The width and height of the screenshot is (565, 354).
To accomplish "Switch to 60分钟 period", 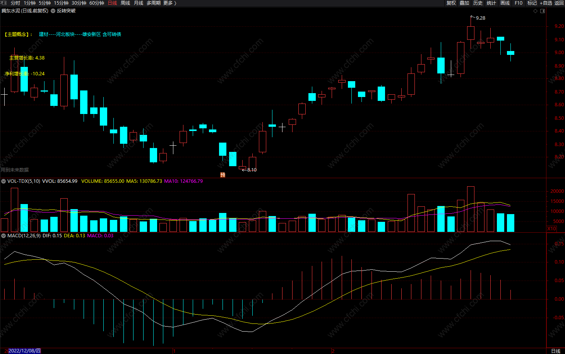I will (97, 3).
